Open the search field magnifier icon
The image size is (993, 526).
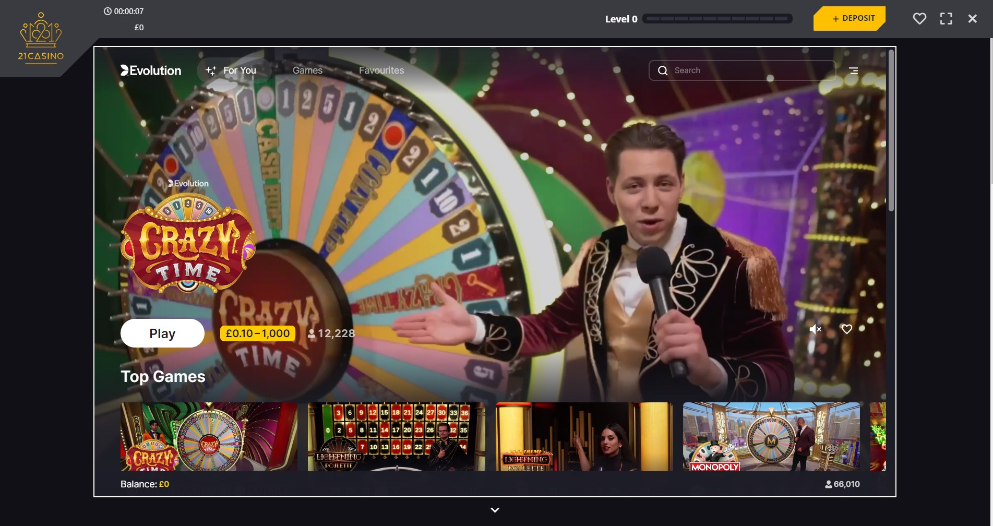pos(663,70)
